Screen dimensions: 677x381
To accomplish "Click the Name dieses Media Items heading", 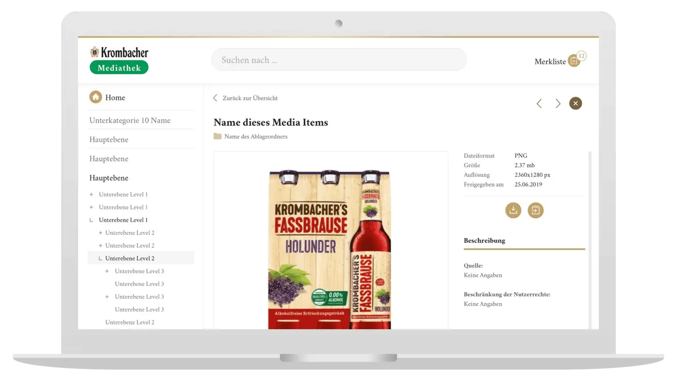I will tap(271, 122).
